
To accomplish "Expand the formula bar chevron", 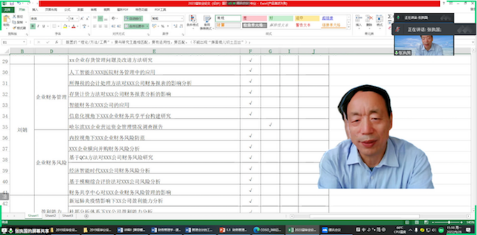I will [472, 42].
